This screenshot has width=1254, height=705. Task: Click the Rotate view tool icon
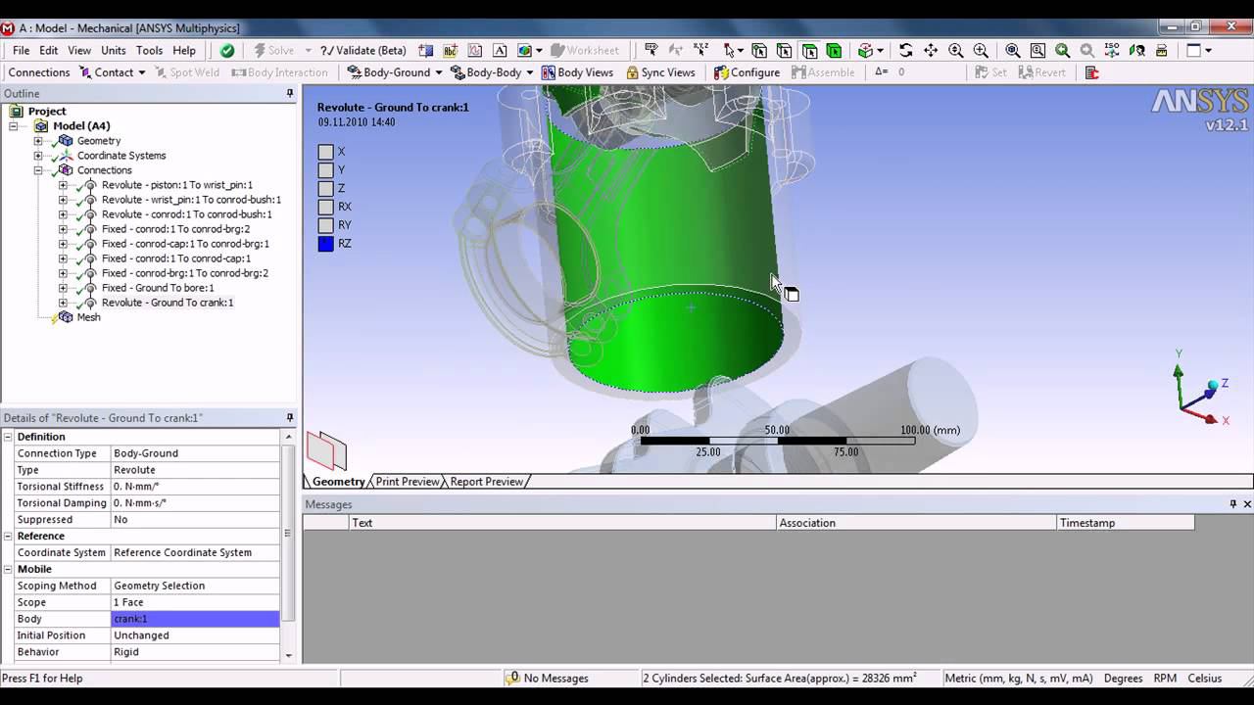pos(905,50)
